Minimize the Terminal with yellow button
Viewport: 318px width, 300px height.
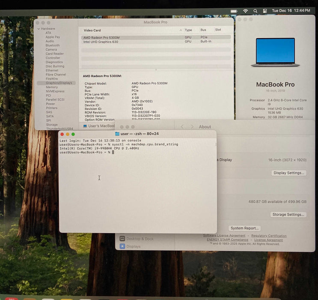tap(68, 134)
